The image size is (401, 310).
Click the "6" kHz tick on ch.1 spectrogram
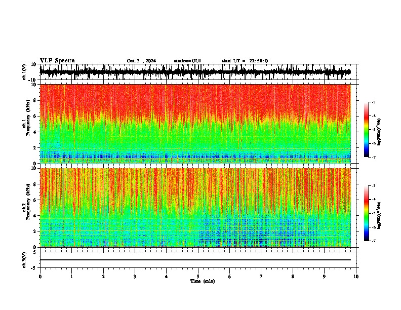click(35, 116)
